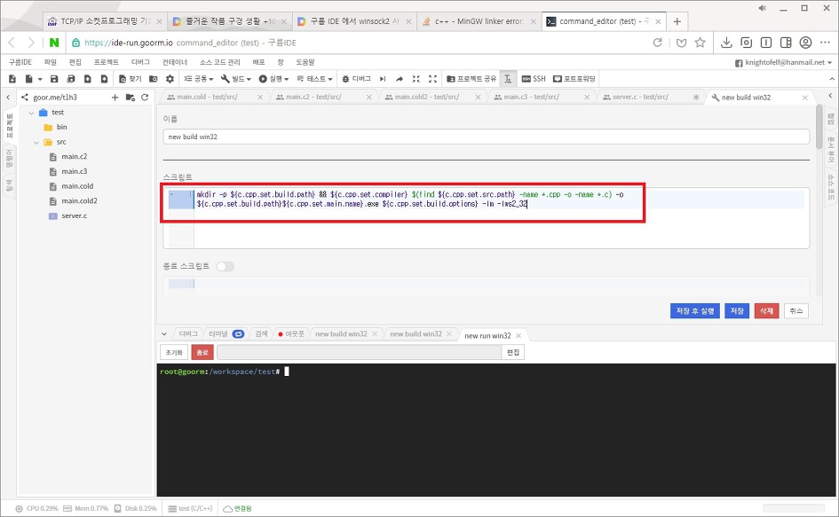Start the 디버그 debug button
Screen dimensions: 839x517
(x=356, y=79)
